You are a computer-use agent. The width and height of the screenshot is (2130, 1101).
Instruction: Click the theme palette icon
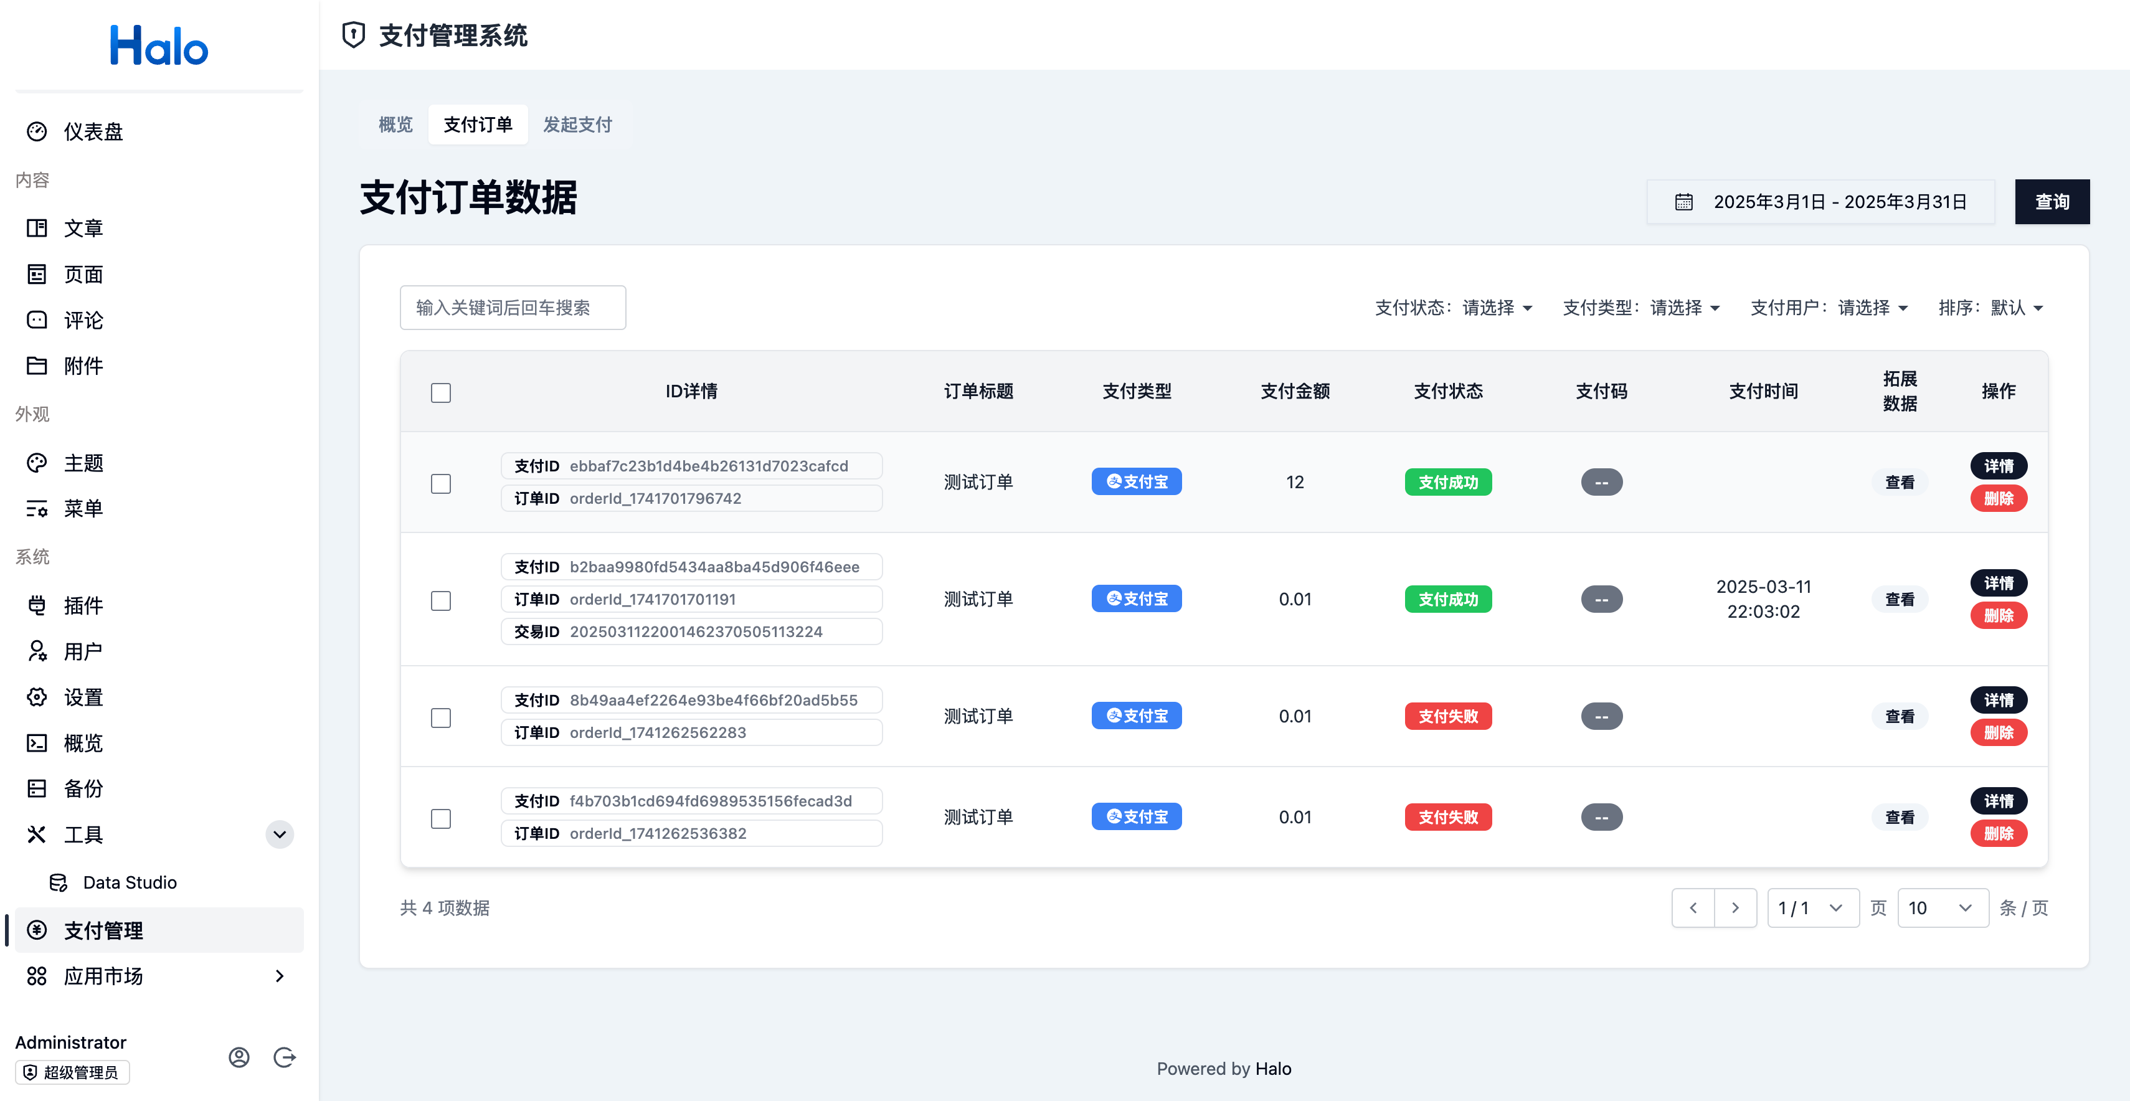pyautogui.click(x=36, y=463)
